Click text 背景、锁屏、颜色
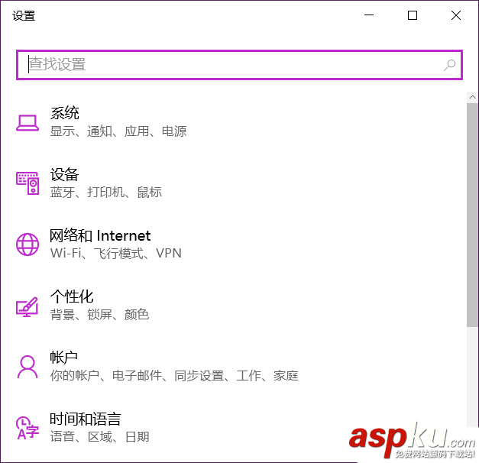This screenshot has height=463, width=479. pos(99,315)
